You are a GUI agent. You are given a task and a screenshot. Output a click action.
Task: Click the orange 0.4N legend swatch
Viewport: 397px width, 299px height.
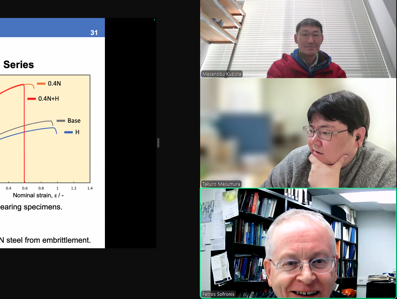(41, 83)
